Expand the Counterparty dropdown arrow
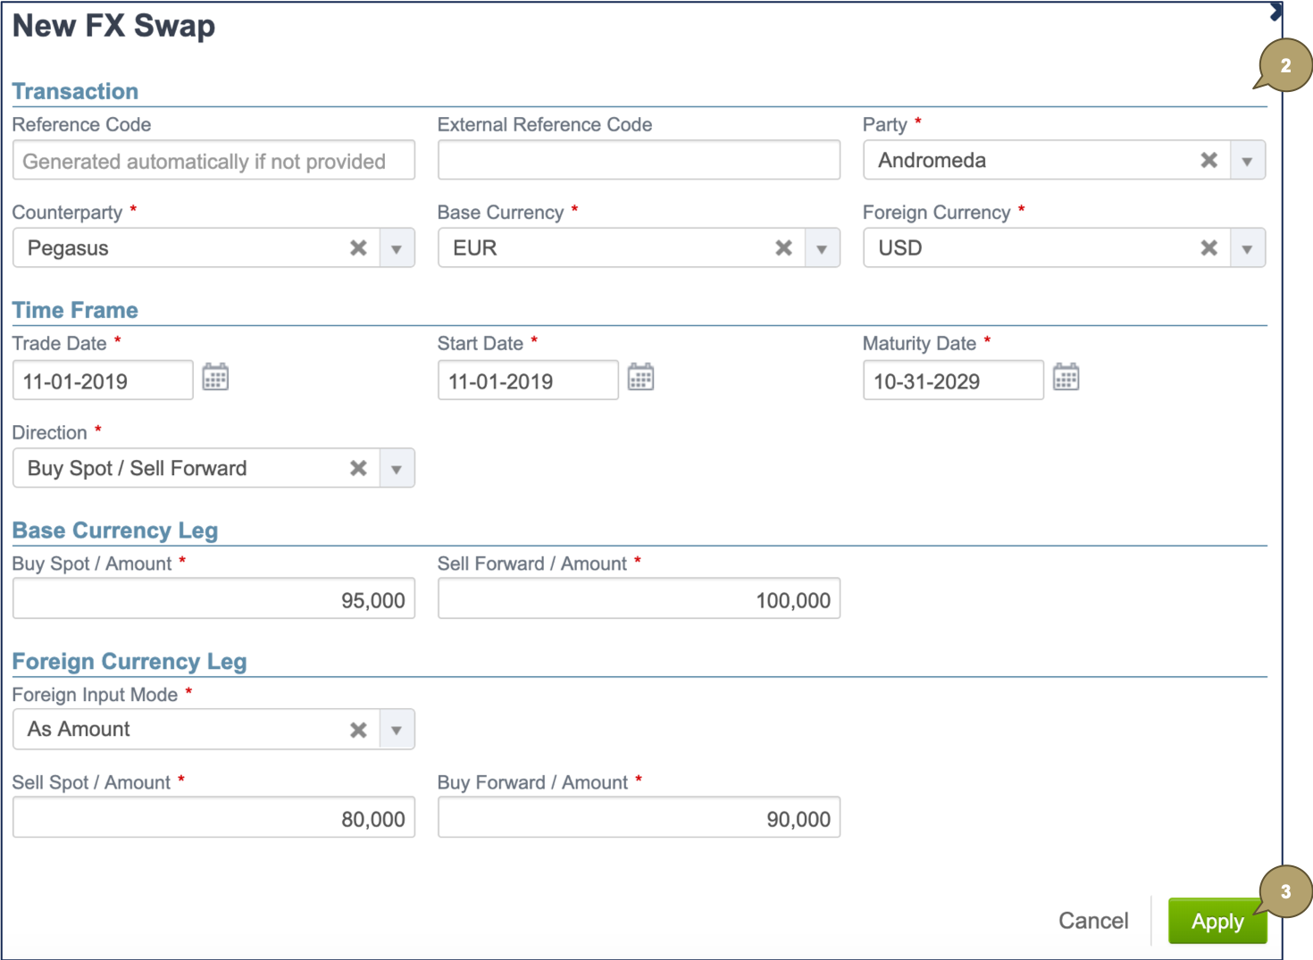 [397, 249]
